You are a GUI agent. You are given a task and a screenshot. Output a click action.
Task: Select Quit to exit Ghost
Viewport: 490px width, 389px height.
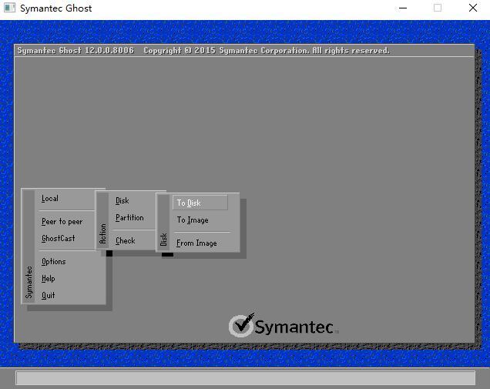(48, 295)
